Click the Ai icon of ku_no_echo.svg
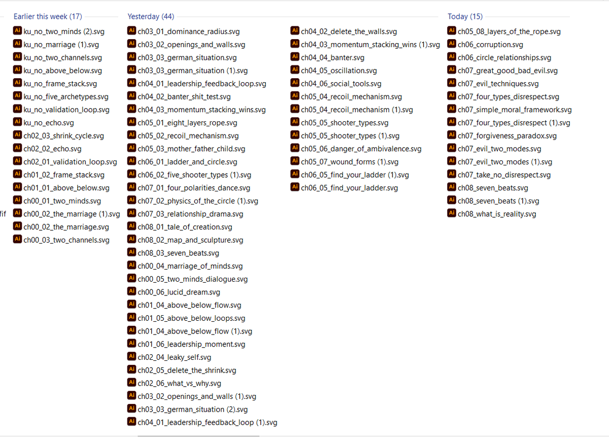Image resolution: width=609 pixels, height=437 pixels. pos(18,123)
